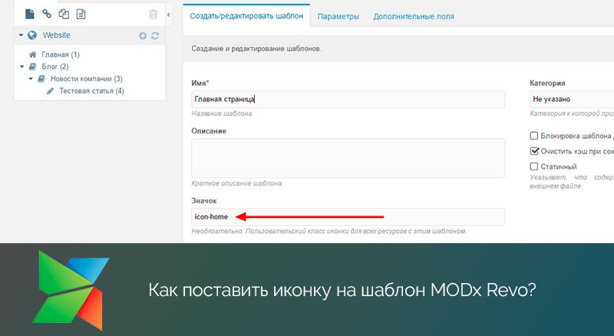
Task: Click the home icon beside Главная
Action: point(33,54)
